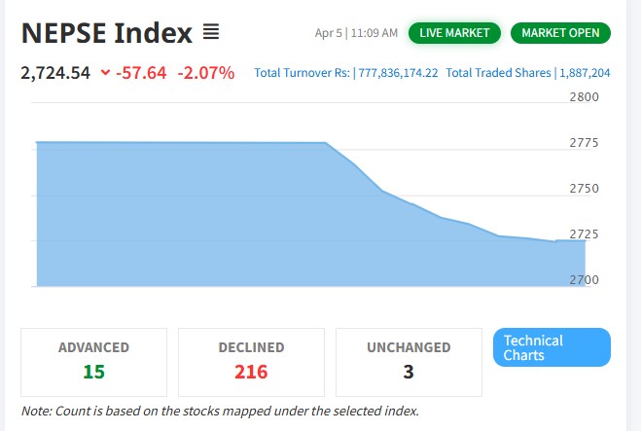The width and height of the screenshot is (641, 431).
Task: Select the DECLINED stocks card
Action: (251, 361)
